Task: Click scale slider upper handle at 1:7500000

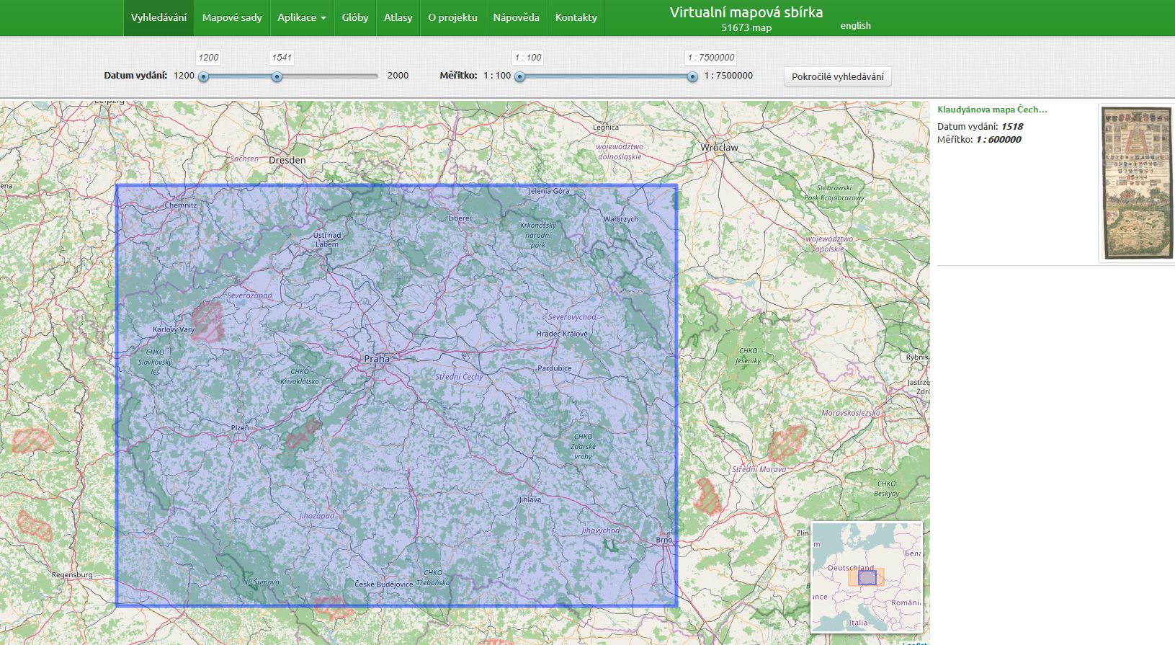Action: pyautogui.click(x=692, y=76)
